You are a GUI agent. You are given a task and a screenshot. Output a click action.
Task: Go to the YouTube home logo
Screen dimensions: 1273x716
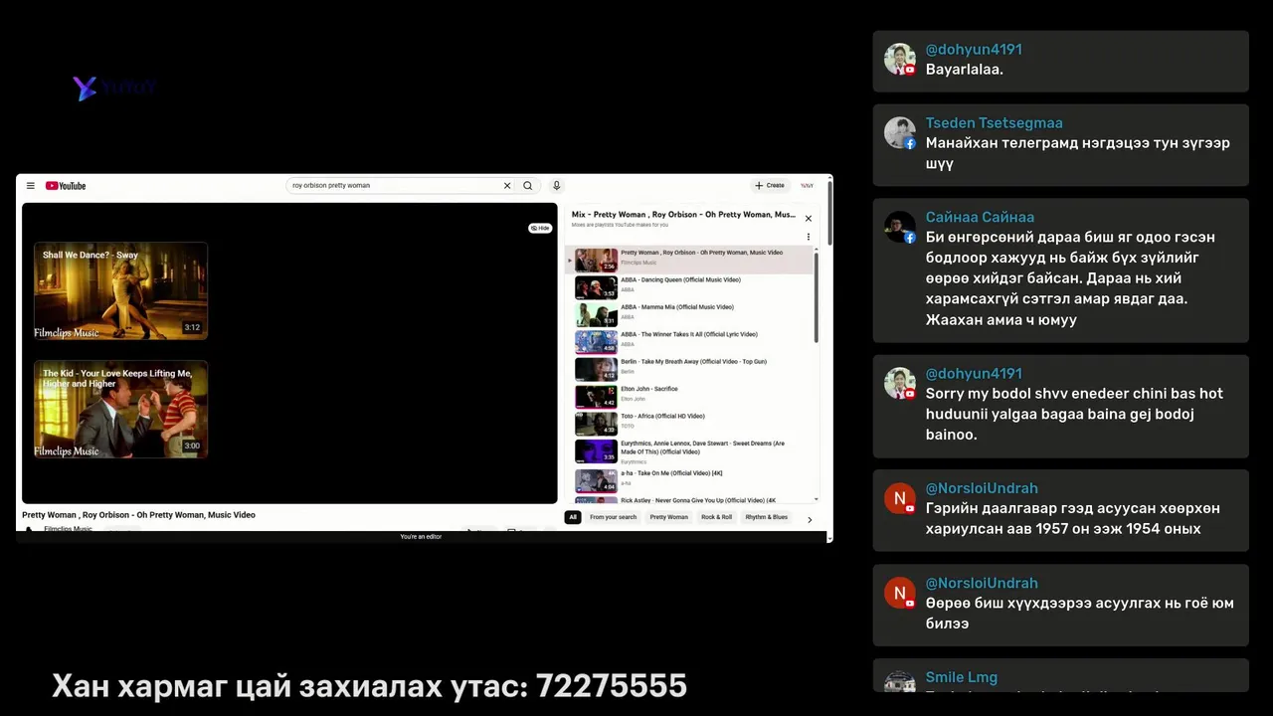66,186
